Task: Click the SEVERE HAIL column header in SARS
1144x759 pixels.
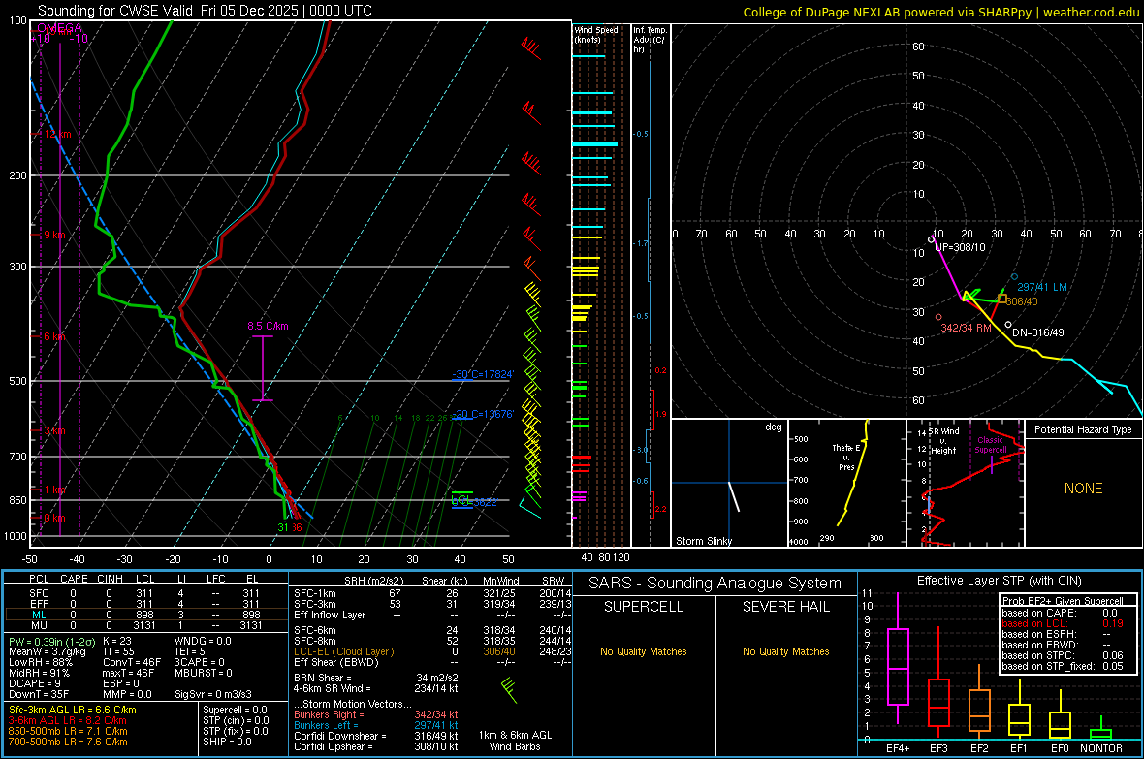Action: 785,607
